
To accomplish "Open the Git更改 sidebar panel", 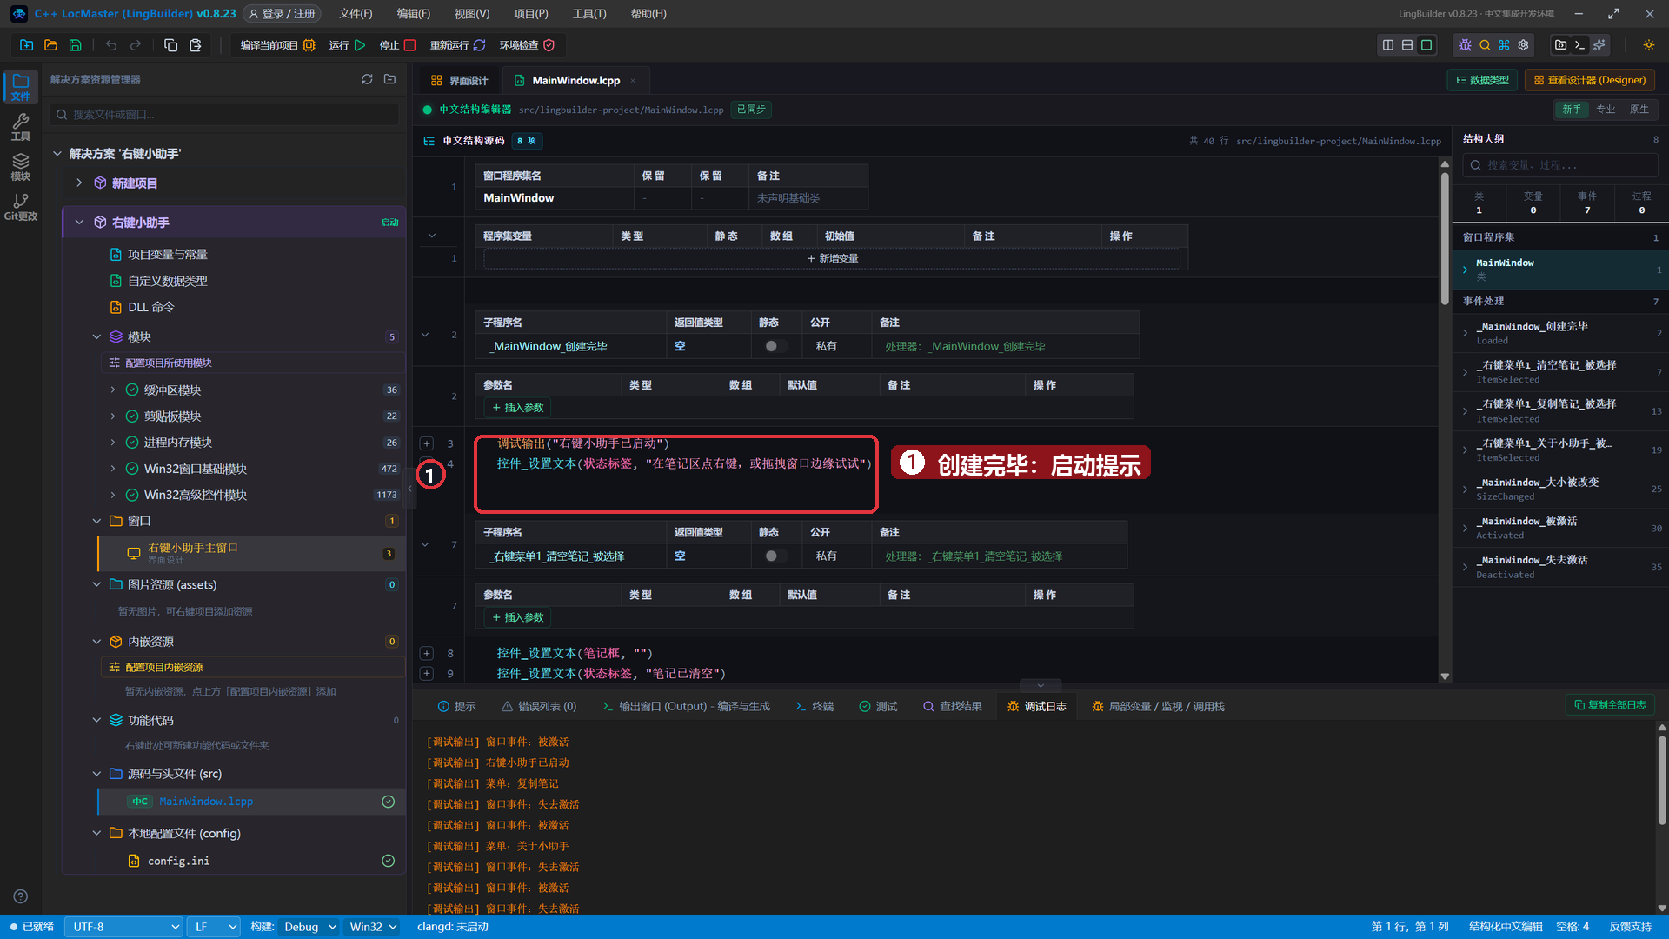I will pos(21,207).
